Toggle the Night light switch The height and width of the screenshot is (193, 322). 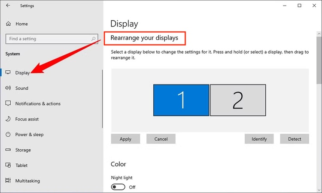tap(118, 187)
